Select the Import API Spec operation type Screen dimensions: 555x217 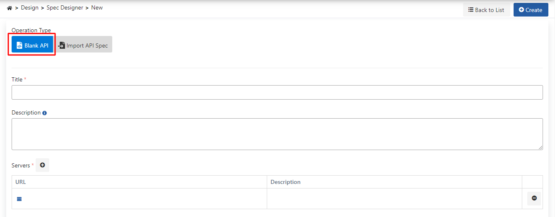83,45
